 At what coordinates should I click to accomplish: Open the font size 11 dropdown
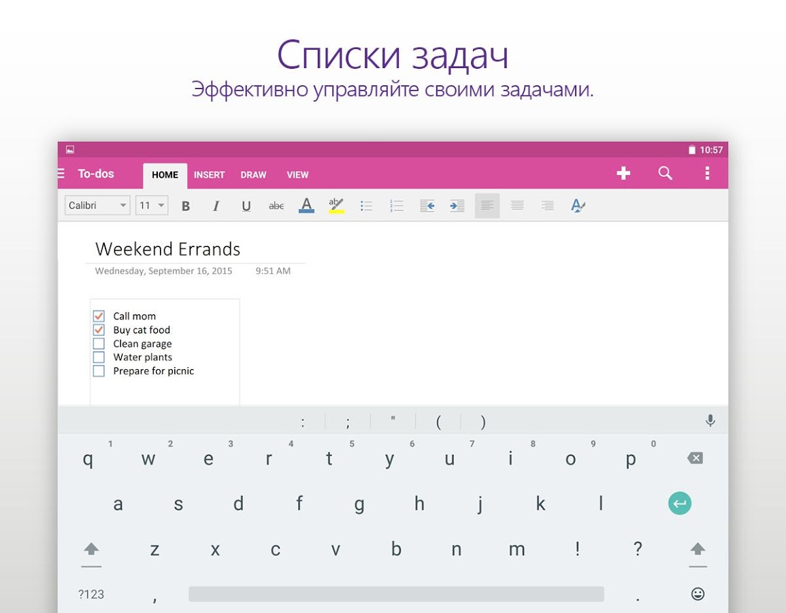point(152,205)
